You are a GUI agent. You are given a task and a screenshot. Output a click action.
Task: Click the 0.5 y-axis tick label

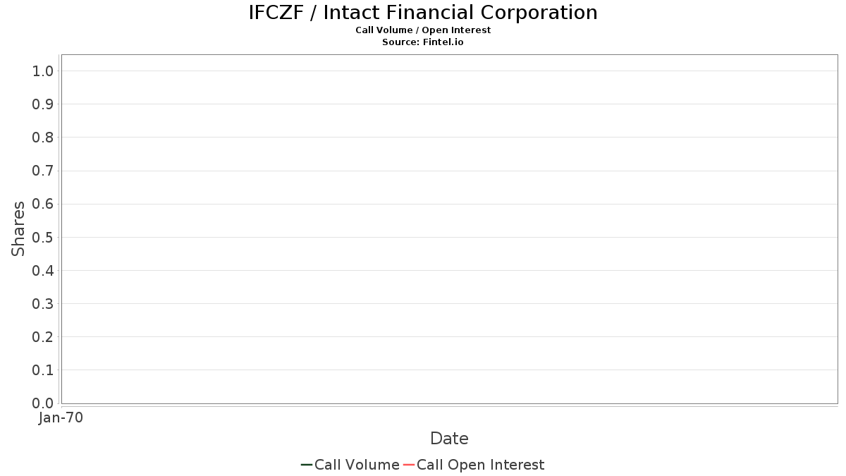(x=43, y=238)
